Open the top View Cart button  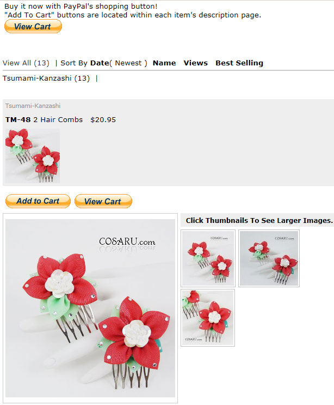coord(33,26)
